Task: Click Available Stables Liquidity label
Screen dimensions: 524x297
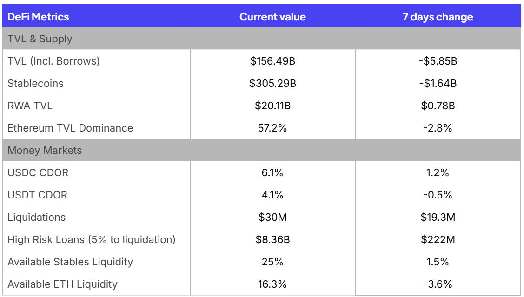Action: (70, 262)
